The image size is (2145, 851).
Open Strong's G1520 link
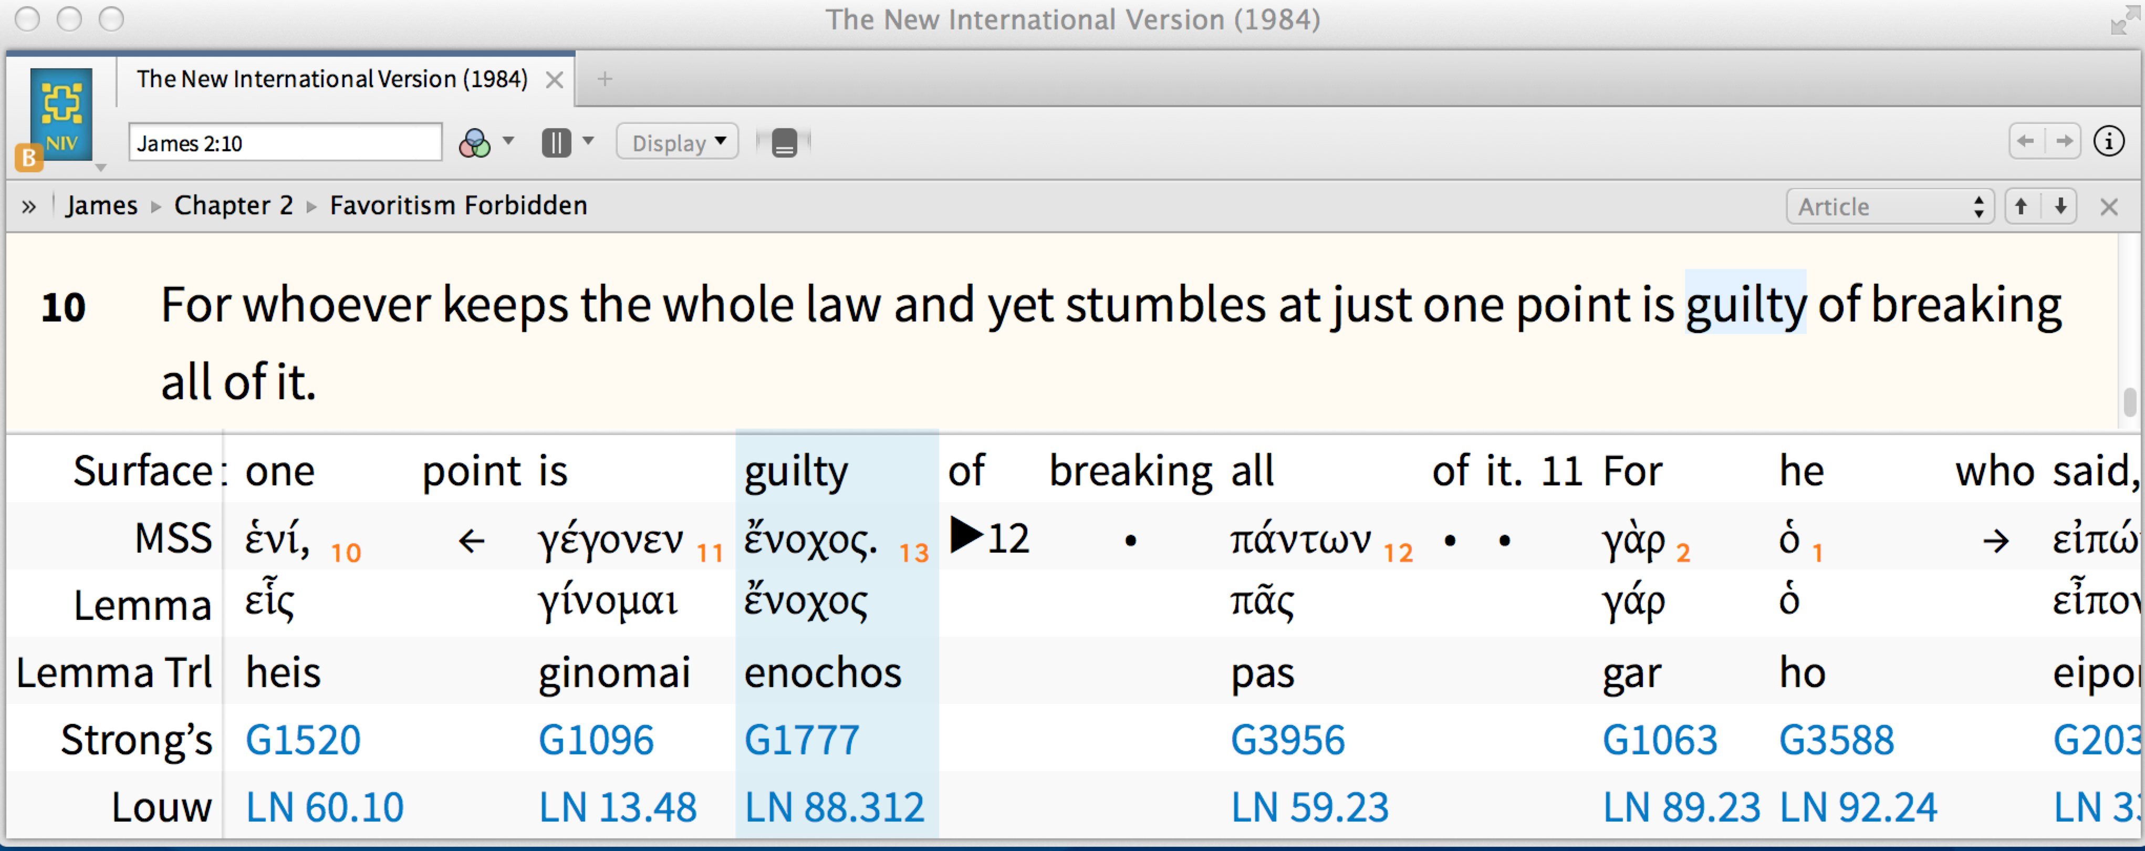pyautogui.click(x=303, y=740)
